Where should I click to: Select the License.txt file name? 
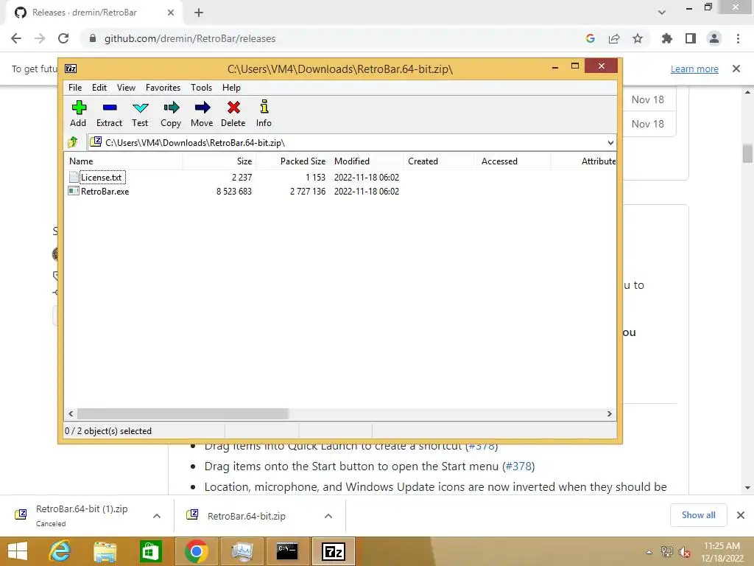(x=102, y=177)
